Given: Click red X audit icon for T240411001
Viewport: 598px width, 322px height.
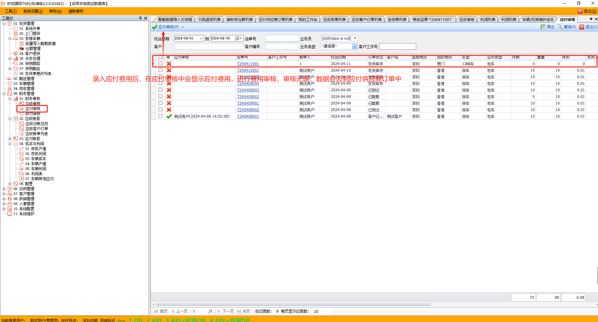Looking at the screenshot, I should click(x=169, y=64).
